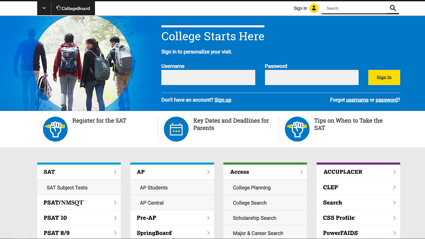
Task: Open the SpringBoard menu item
Action: (x=172, y=232)
